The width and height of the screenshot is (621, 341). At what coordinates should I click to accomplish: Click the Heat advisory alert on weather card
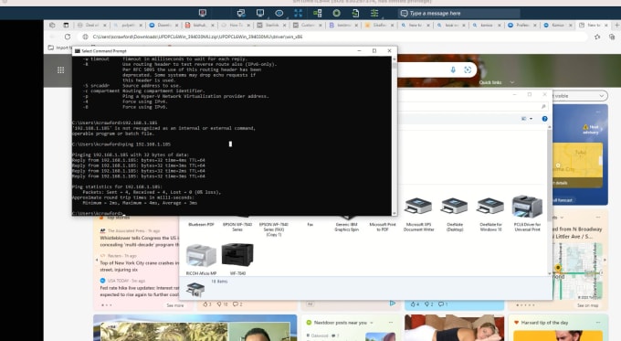click(x=590, y=129)
